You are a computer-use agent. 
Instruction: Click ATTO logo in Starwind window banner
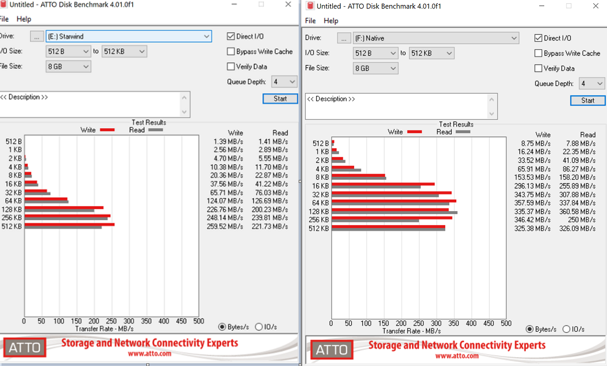(x=25, y=348)
